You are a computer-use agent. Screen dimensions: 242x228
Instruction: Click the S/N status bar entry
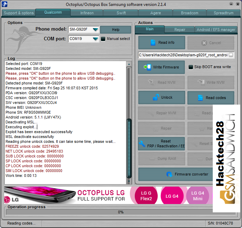coord(220,223)
